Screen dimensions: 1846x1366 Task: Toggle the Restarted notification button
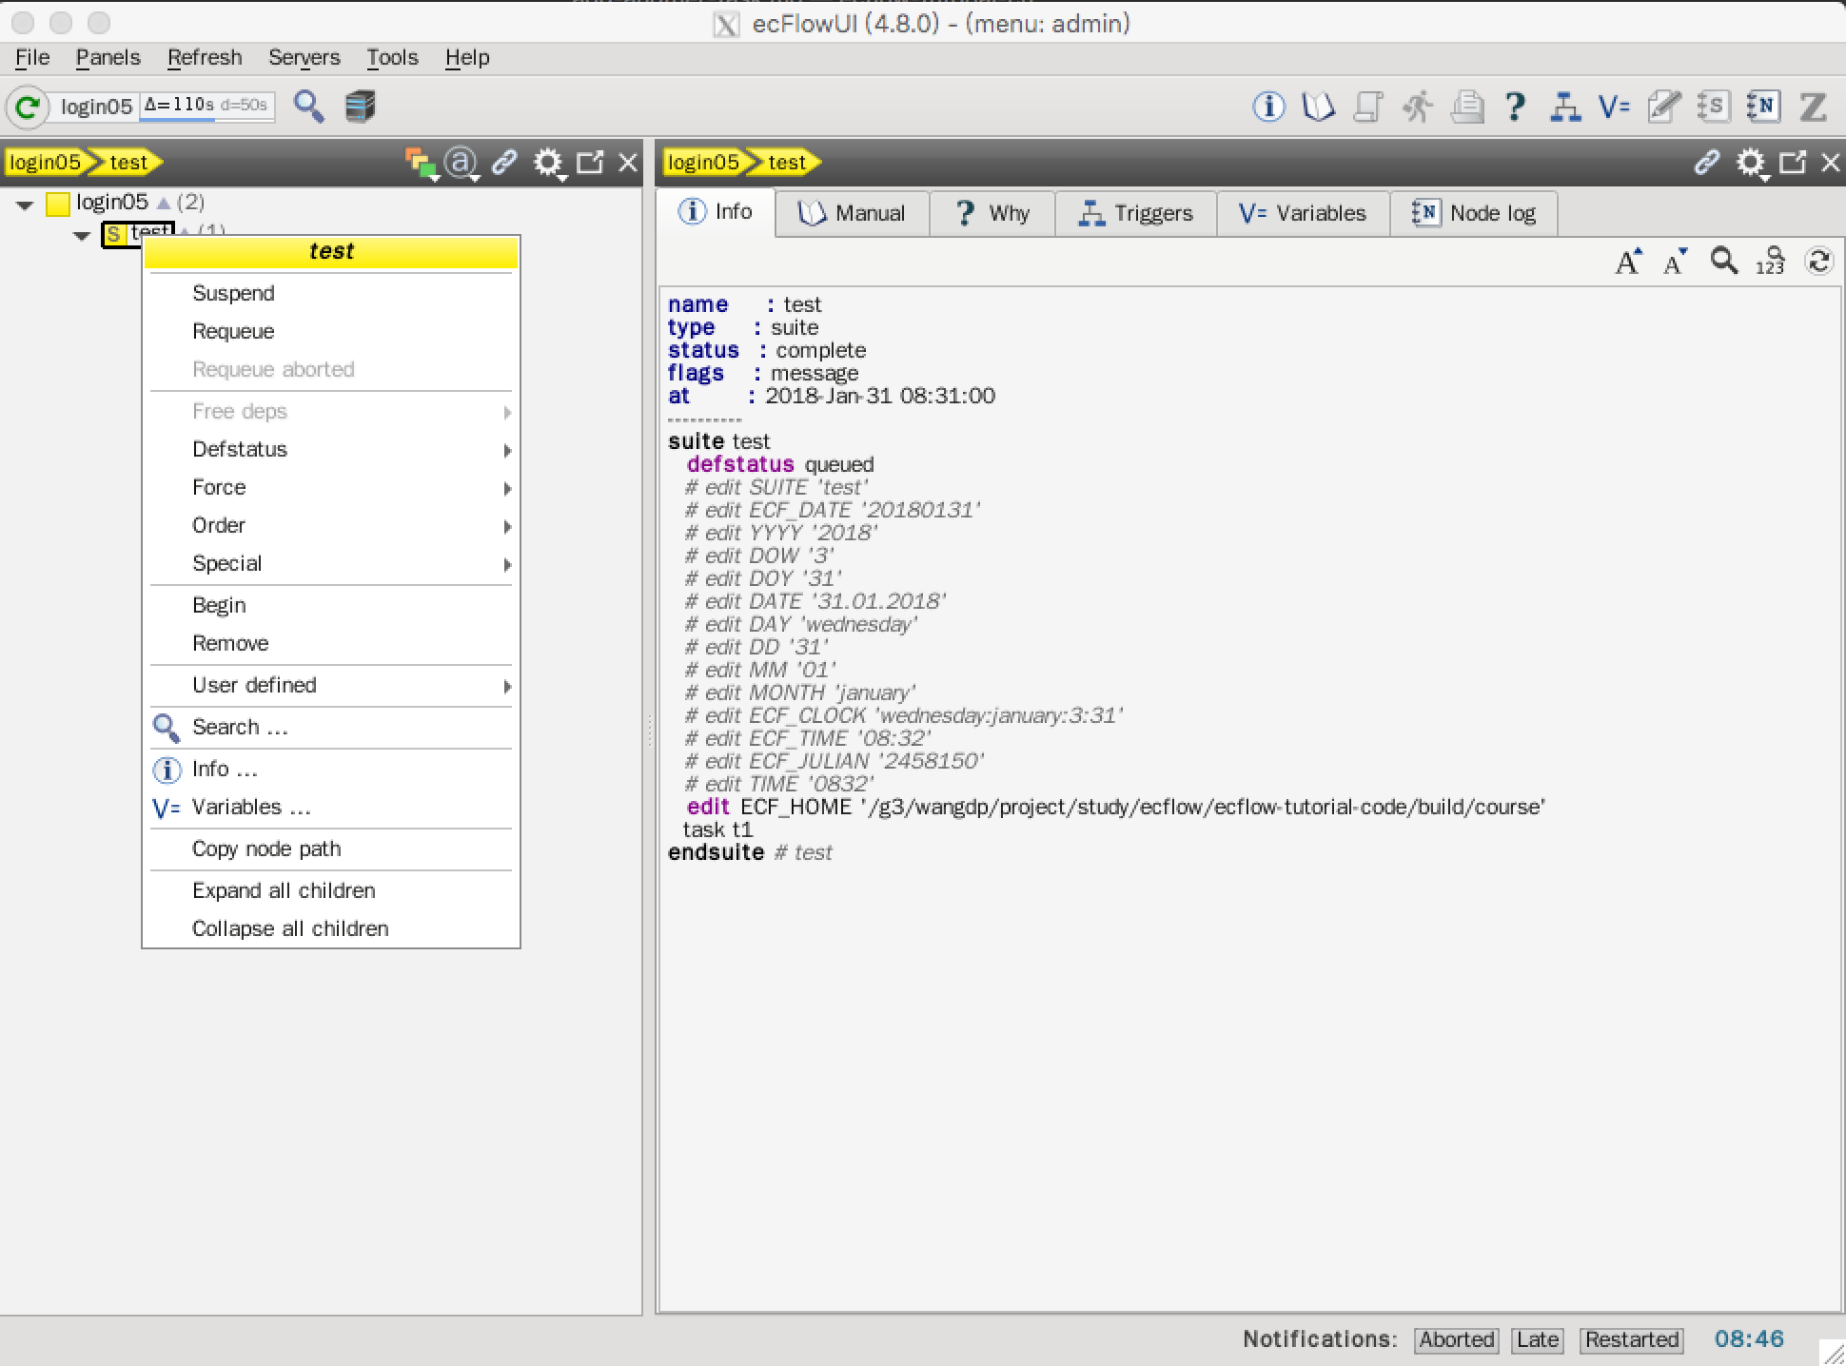tap(1631, 1339)
